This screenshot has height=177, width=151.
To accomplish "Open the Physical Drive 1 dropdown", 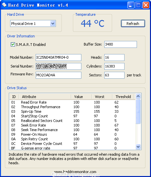I will 53,24.
